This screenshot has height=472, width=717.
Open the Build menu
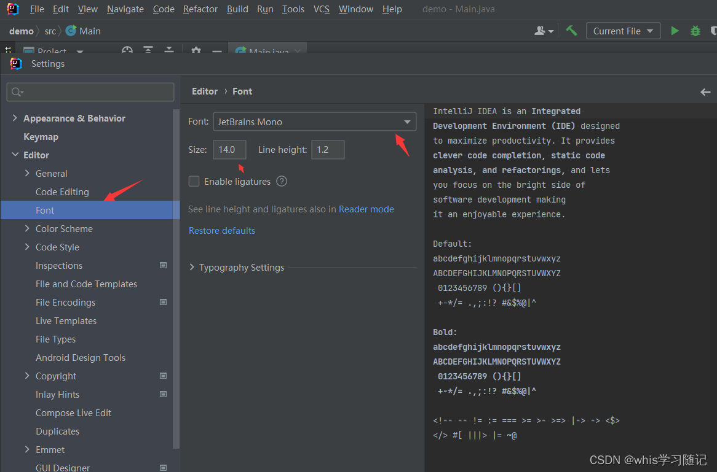coord(237,9)
